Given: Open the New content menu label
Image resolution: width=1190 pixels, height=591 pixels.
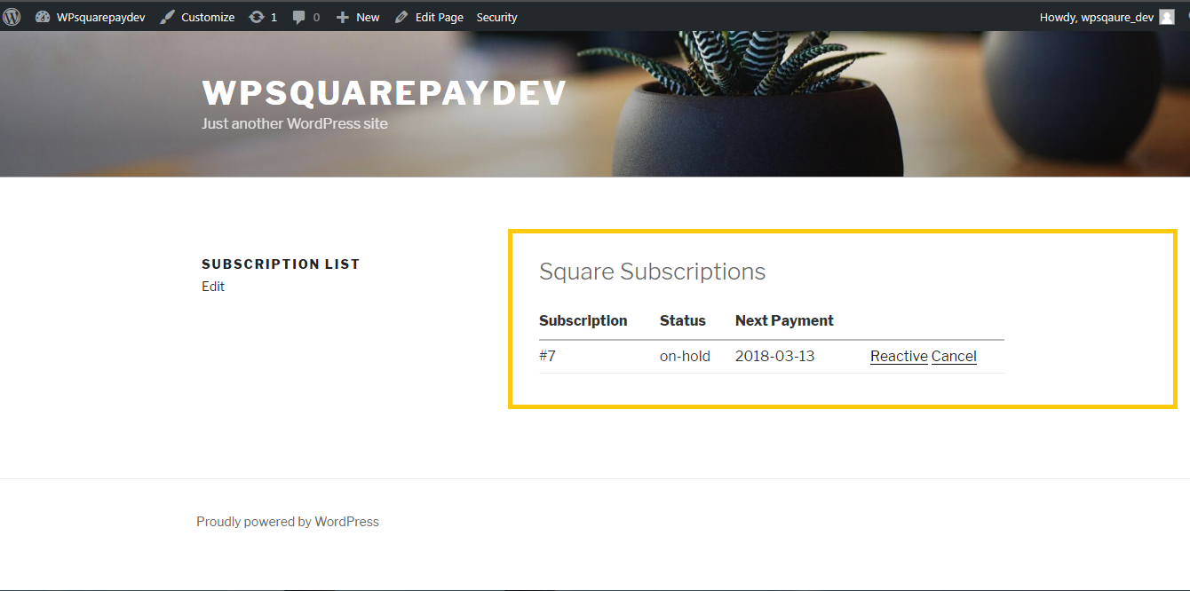Looking at the screenshot, I should 368,17.
